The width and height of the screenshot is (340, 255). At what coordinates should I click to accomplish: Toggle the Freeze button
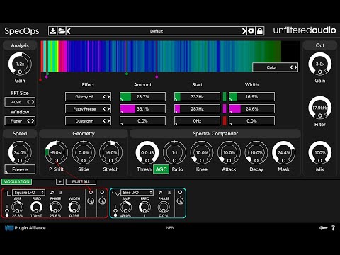coord(20,169)
